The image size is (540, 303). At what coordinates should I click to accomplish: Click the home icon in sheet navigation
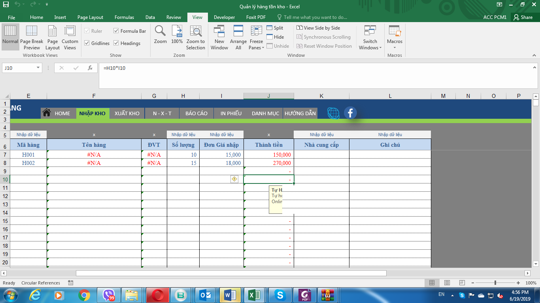[x=47, y=113]
